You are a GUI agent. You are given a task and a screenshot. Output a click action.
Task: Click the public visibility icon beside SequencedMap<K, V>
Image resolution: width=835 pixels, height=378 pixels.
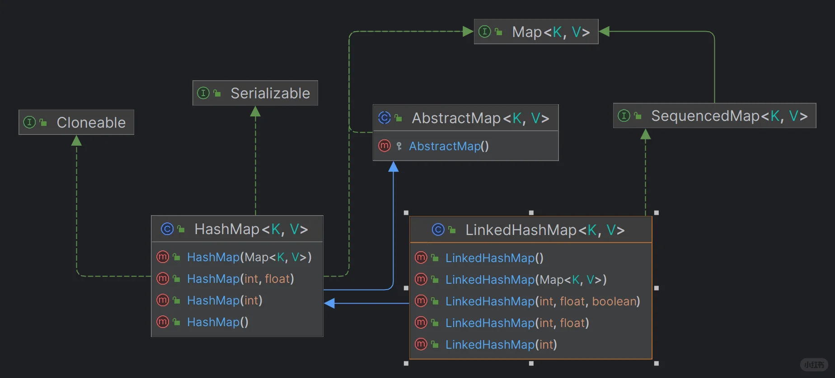pyautogui.click(x=638, y=116)
